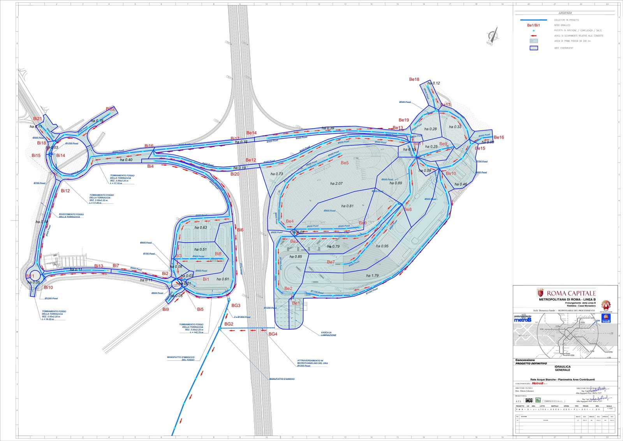Click the IDRAULICA GENERALE title text
Image resolution: width=623 pixels, height=441 pixels.
tap(563, 368)
